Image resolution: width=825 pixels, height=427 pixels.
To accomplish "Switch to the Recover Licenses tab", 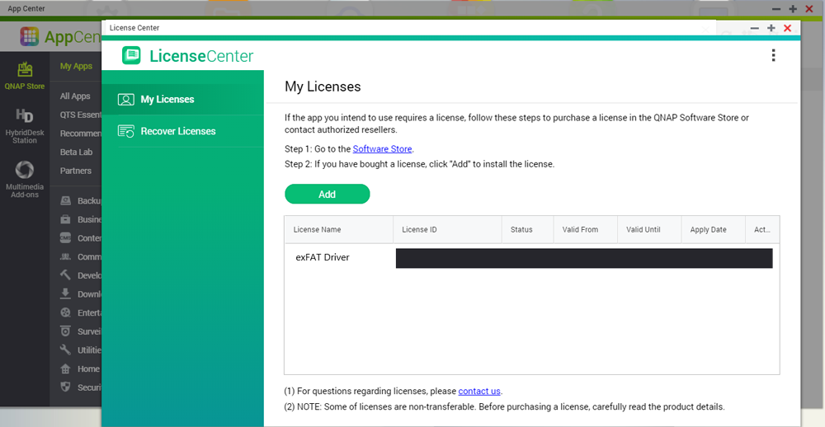I will click(x=177, y=131).
